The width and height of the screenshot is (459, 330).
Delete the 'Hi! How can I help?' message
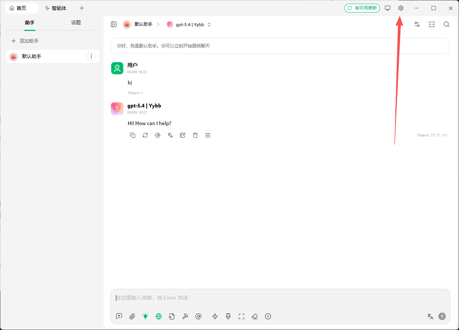(x=195, y=135)
